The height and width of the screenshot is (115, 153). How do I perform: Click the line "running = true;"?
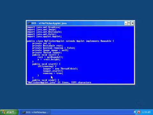point(53,73)
